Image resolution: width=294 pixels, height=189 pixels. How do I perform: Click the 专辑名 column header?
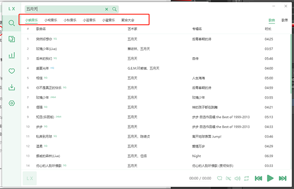(x=197, y=29)
